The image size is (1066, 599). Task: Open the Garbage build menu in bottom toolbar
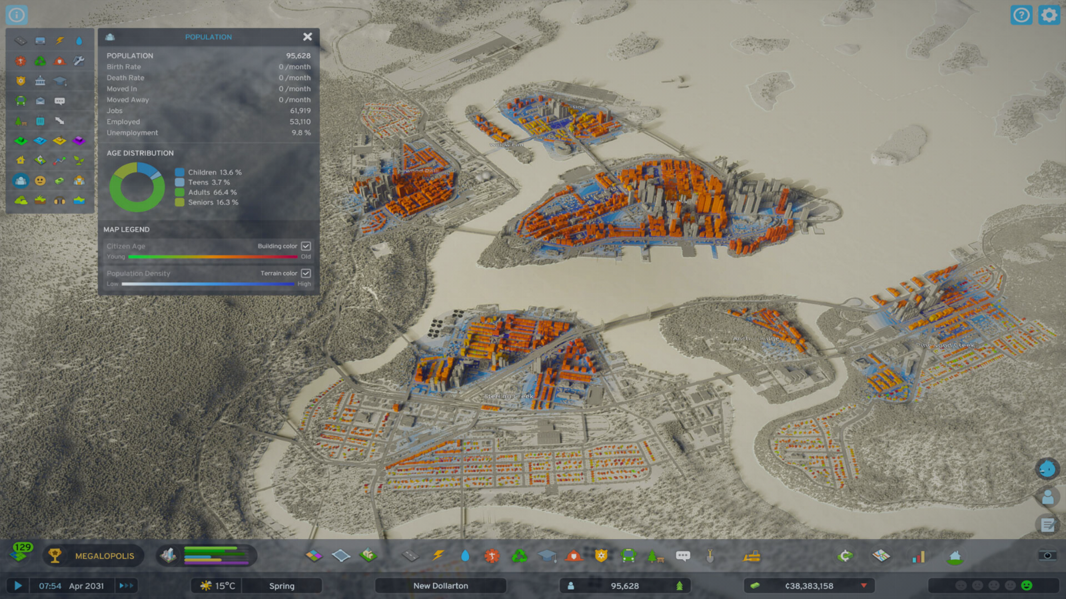[519, 556]
